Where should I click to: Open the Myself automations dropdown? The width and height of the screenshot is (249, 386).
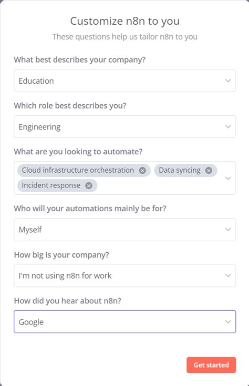pos(124,230)
